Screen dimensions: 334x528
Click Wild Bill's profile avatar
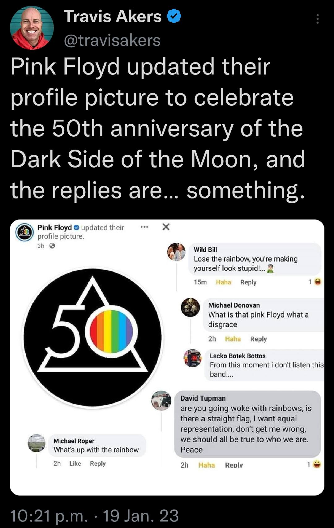(x=176, y=252)
